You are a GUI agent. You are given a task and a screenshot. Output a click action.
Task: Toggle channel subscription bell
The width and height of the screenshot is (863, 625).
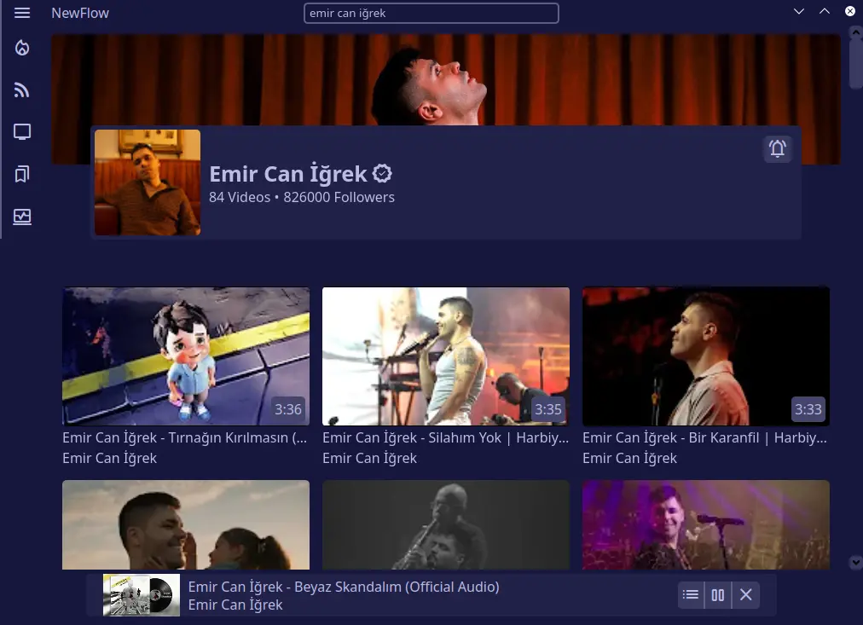click(777, 148)
